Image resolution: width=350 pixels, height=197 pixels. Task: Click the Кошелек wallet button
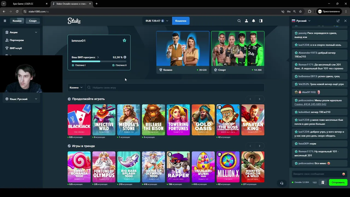coord(181,21)
